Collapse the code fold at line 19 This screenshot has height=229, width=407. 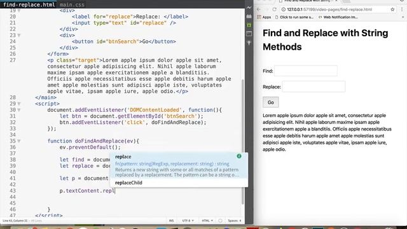[19, 11]
